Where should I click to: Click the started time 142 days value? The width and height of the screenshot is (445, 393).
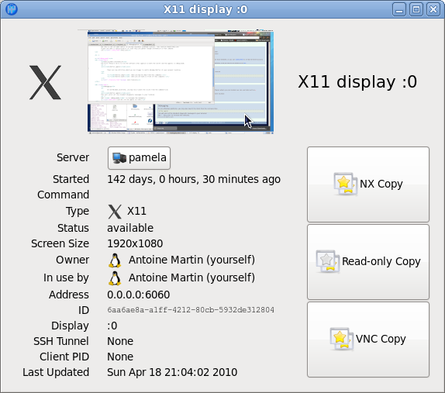tap(194, 179)
